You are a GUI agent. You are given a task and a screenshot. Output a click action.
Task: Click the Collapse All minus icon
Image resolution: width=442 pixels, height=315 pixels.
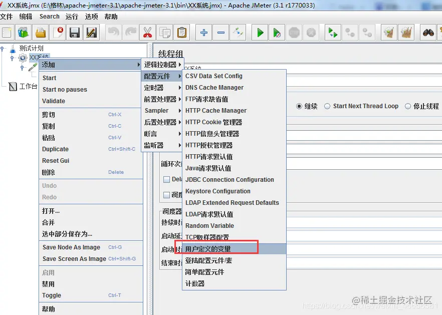(220, 33)
